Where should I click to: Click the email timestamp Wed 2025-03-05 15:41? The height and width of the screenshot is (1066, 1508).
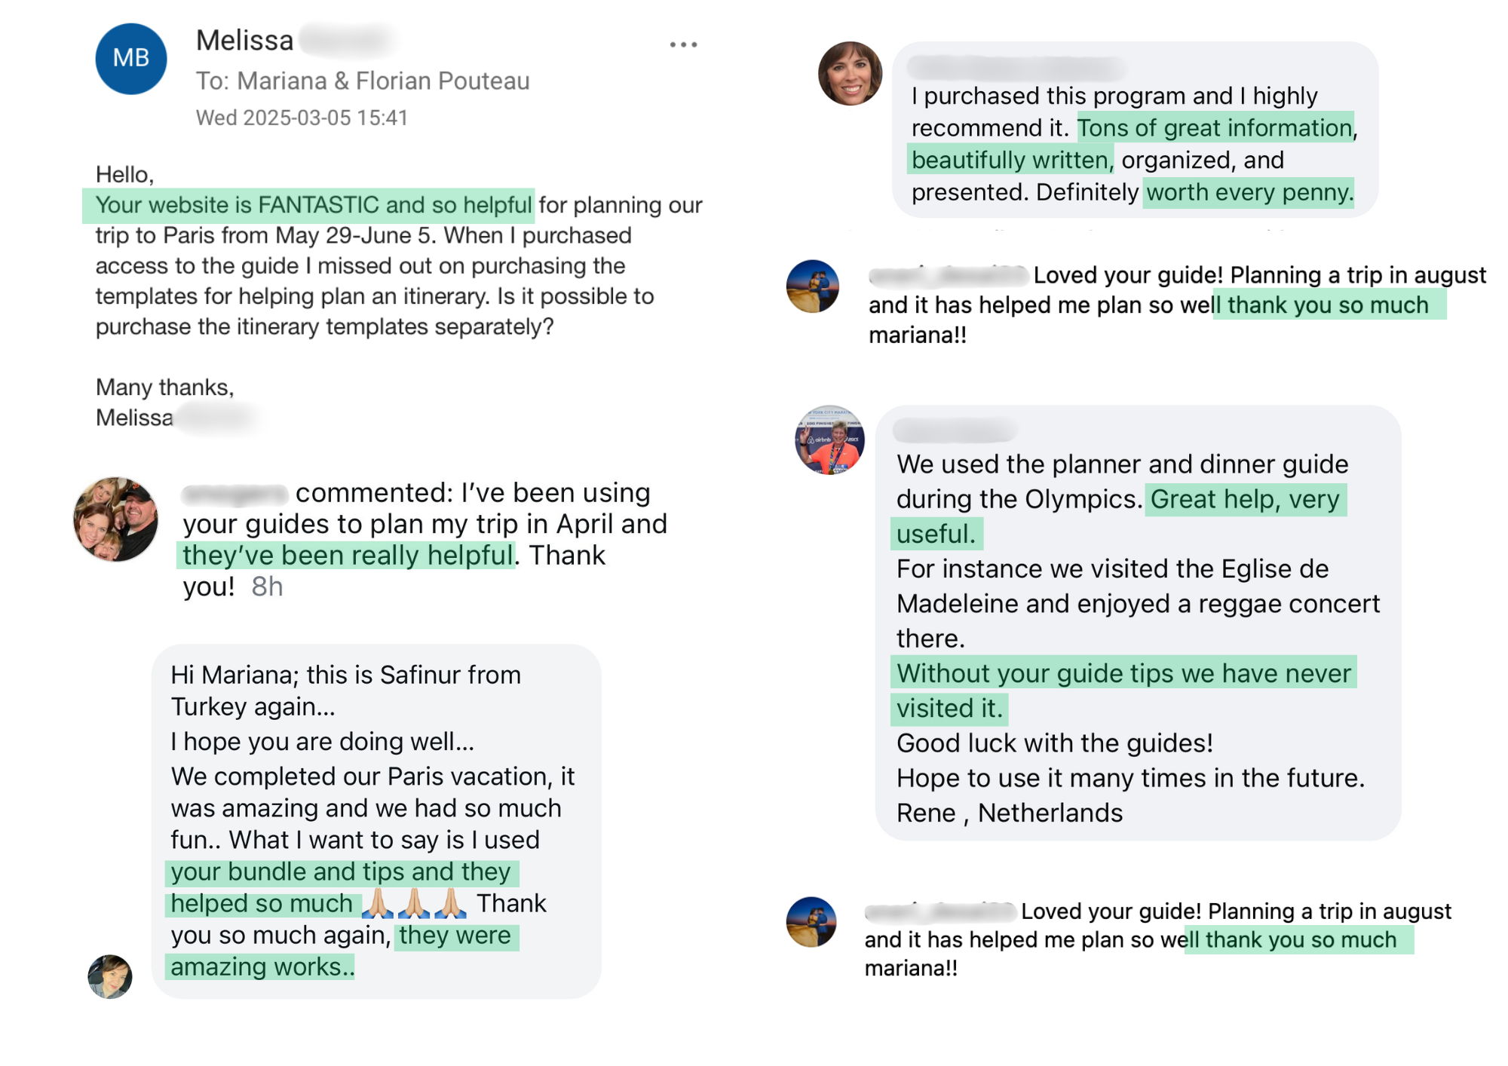pos(302,118)
